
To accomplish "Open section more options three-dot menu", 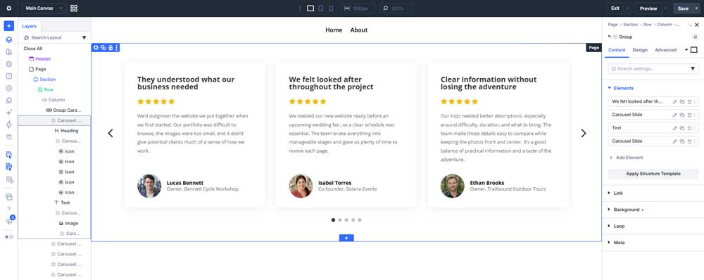I will pos(116,48).
